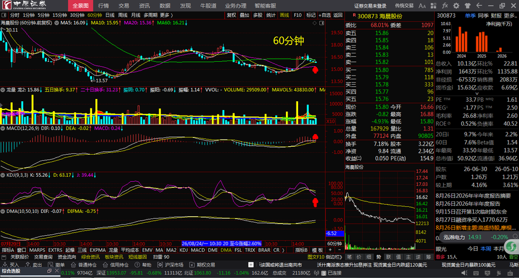Toggle 复权 price adjustment
The height and width of the screenshot is (278, 519).
tap(231, 15)
